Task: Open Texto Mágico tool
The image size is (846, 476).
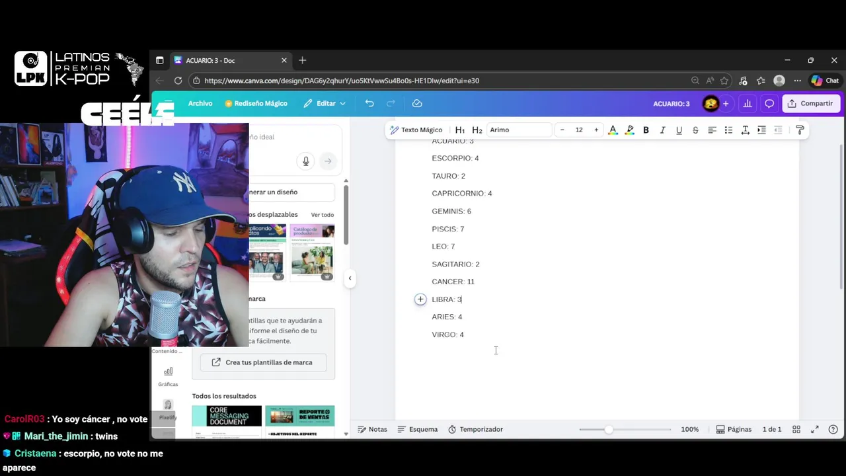Action: point(416,130)
